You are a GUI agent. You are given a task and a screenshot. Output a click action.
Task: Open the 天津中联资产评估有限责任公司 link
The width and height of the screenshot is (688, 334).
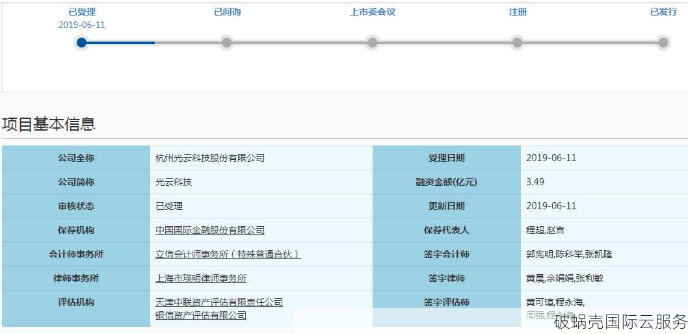tap(219, 302)
